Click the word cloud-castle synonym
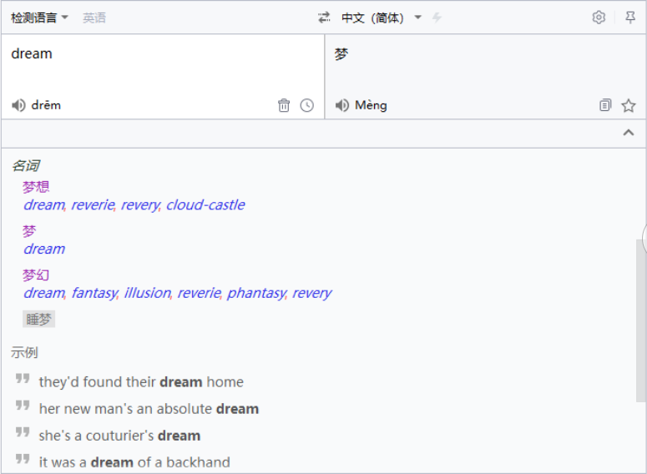Screen dimensions: 647x474 click(205, 204)
